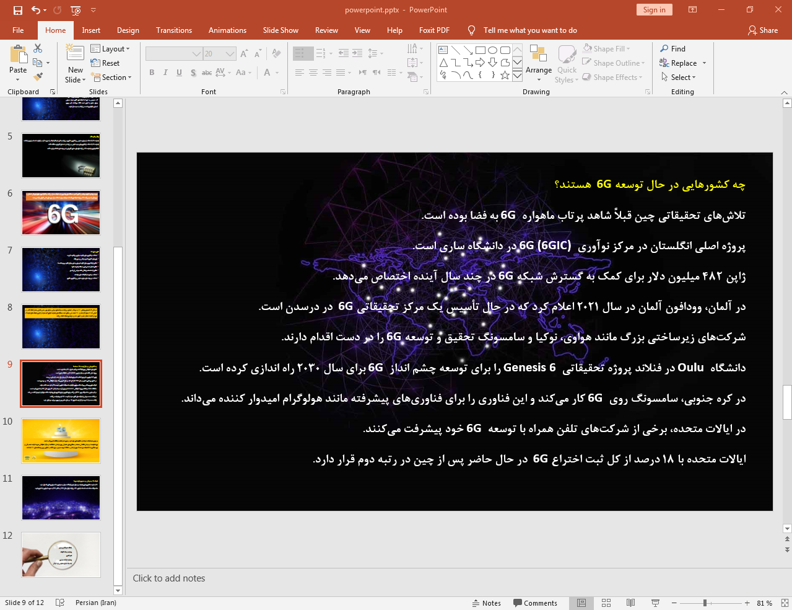792x610 pixels.
Task: Click Clear All Formatting icon
Action: (276, 54)
